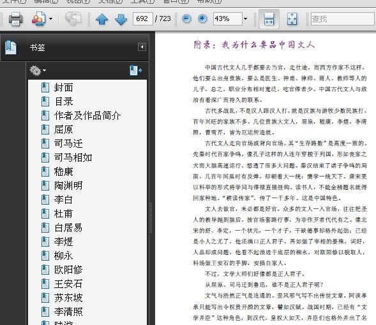Click the 查找 search field
Viewport: 376px width, 325px height.
point(343,18)
